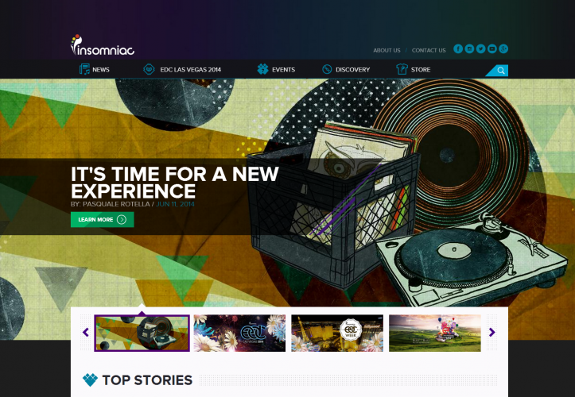
Task: Click the search magnifier icon
Action: (x=501, y=71)
